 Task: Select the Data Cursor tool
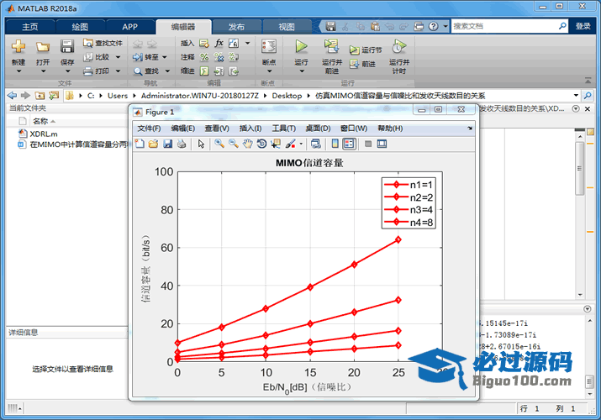pyautogui.click(x=276, y=144)
